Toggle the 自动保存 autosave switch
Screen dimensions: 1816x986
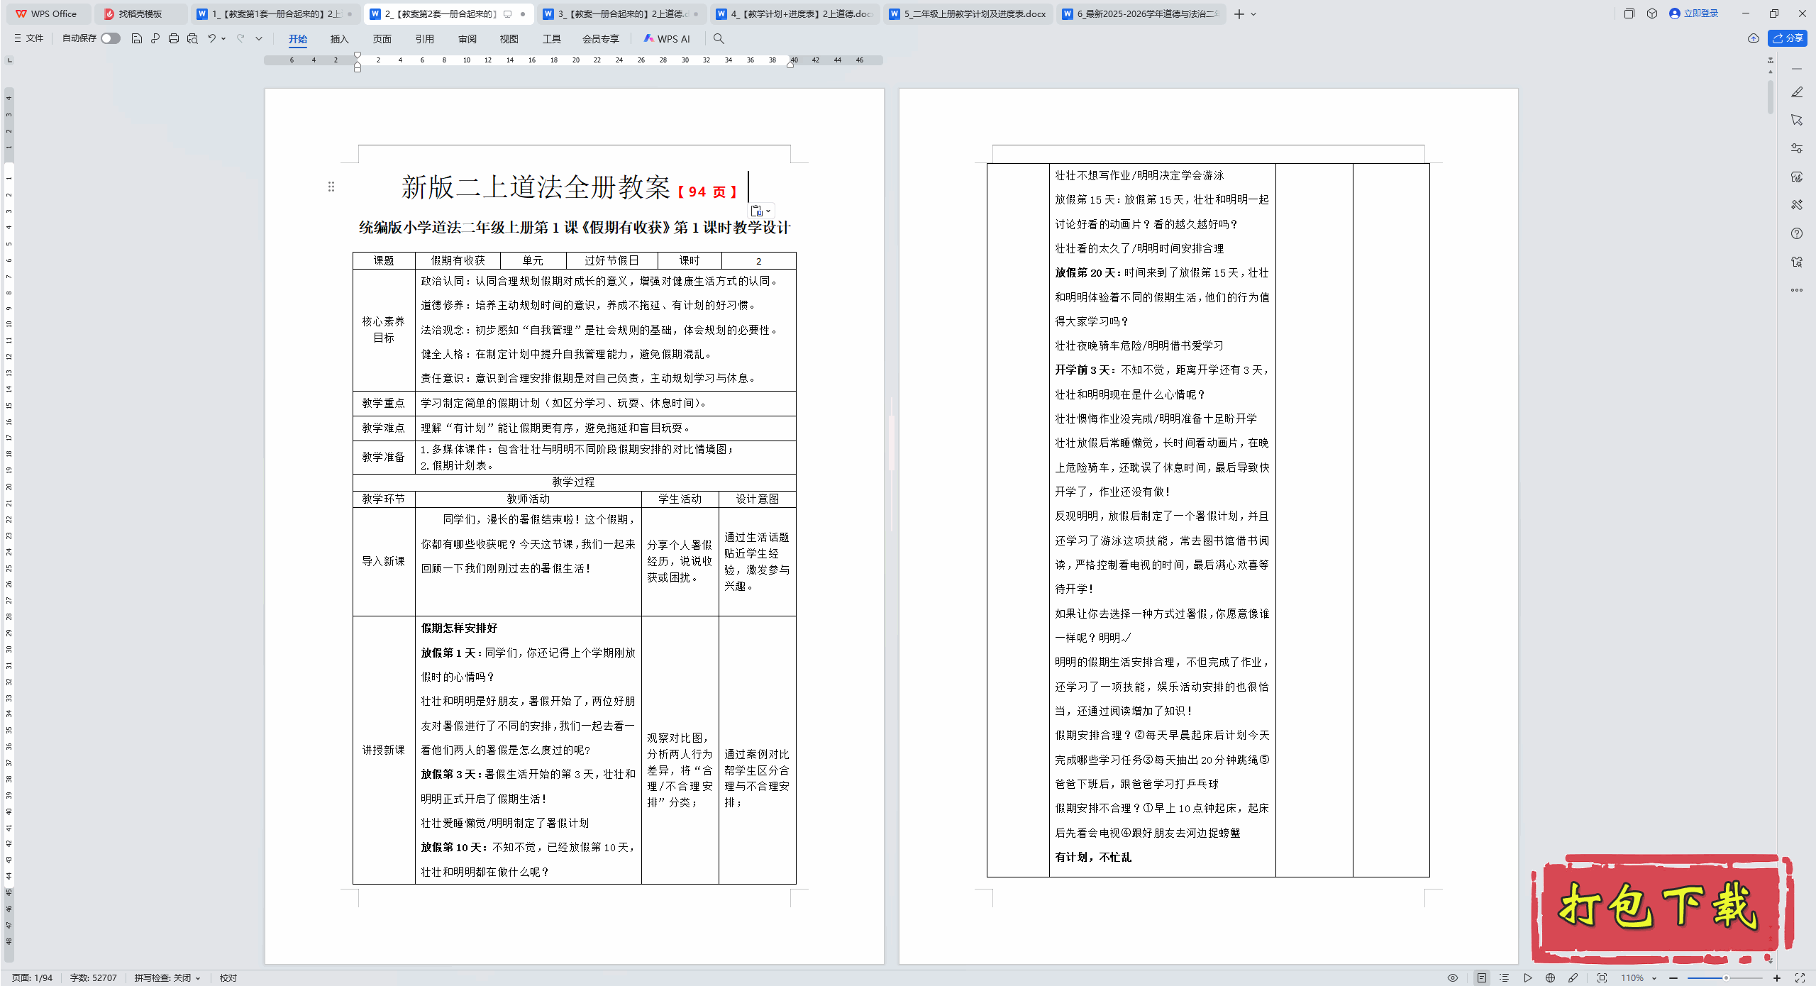(110, 38)
